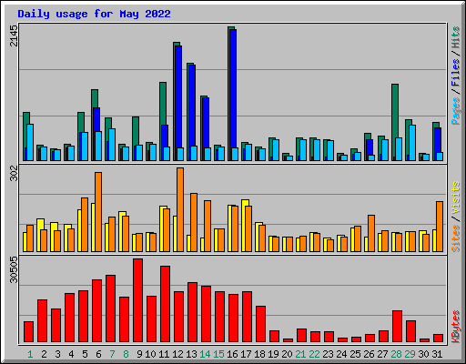The width and height of the screenshot is (466, 364).
Task: Click green weekend day label 14
Action: coord(205,354)
